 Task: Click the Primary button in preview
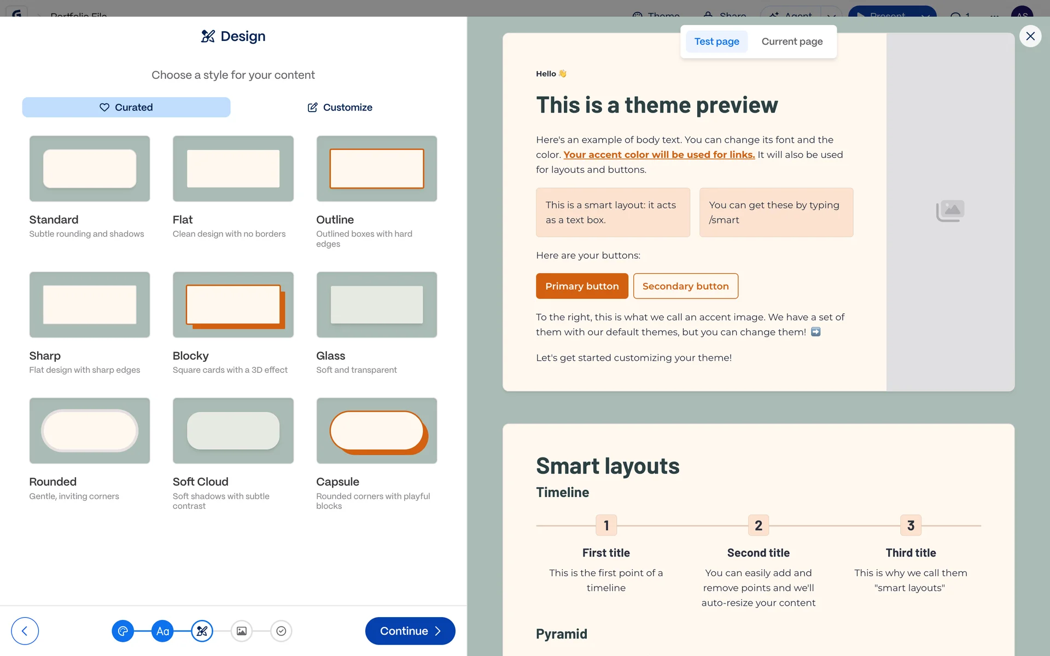[x=581, y=286]
